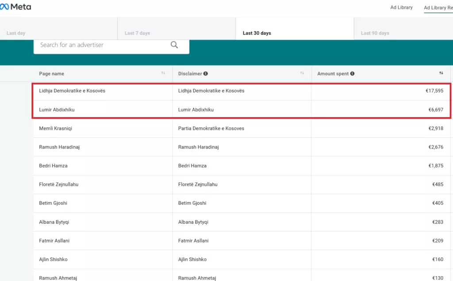
Task: Sort by Page name arrows icon
Action: pos(163,73)
